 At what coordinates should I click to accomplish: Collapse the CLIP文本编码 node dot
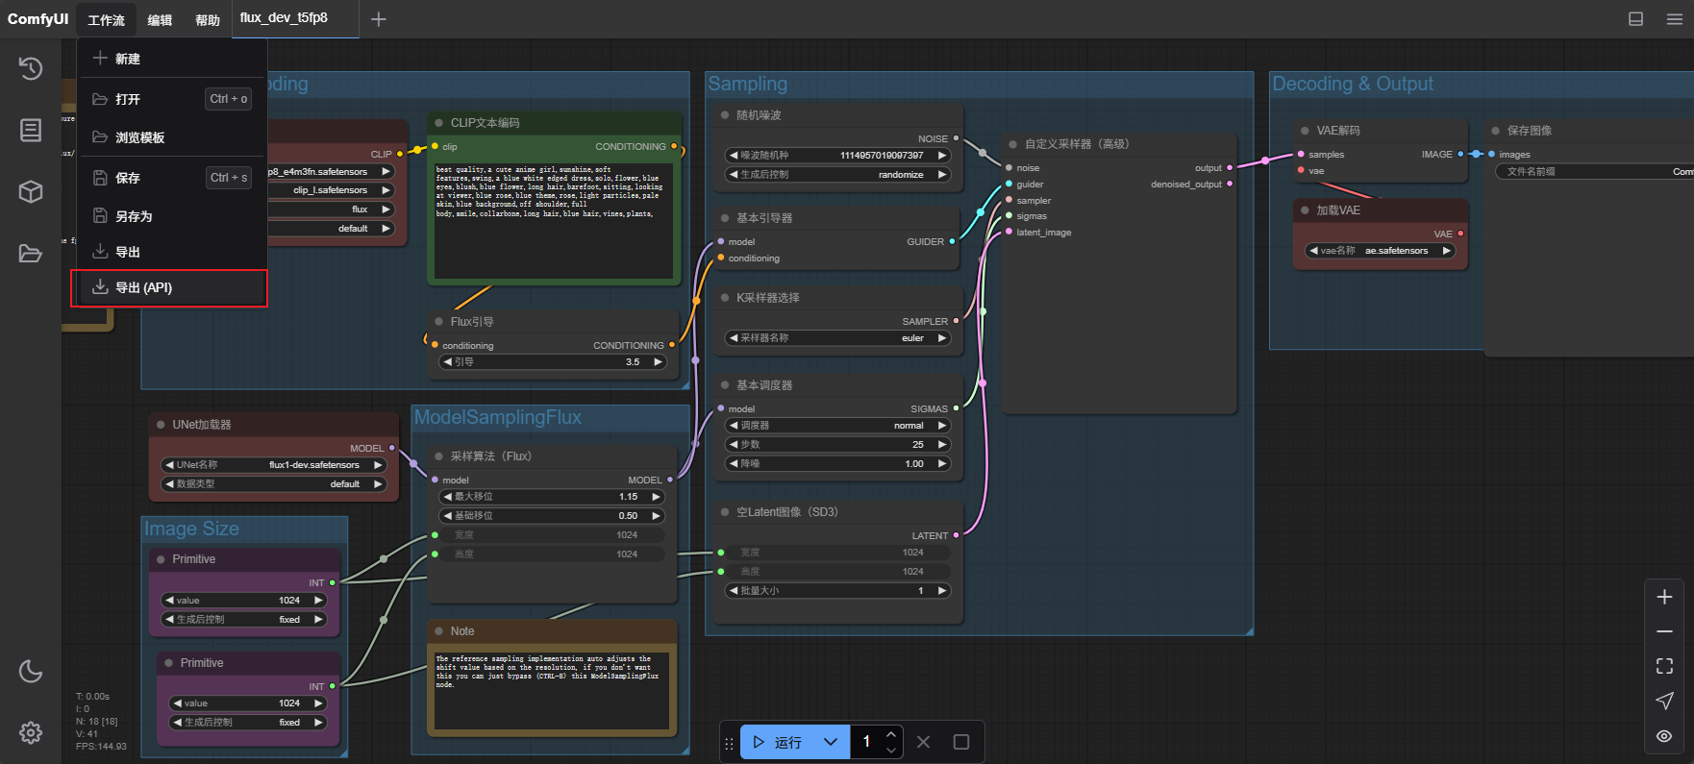tap(439, 123)
